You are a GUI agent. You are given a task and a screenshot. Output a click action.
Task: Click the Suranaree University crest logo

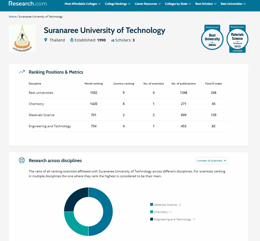point(22,38)
